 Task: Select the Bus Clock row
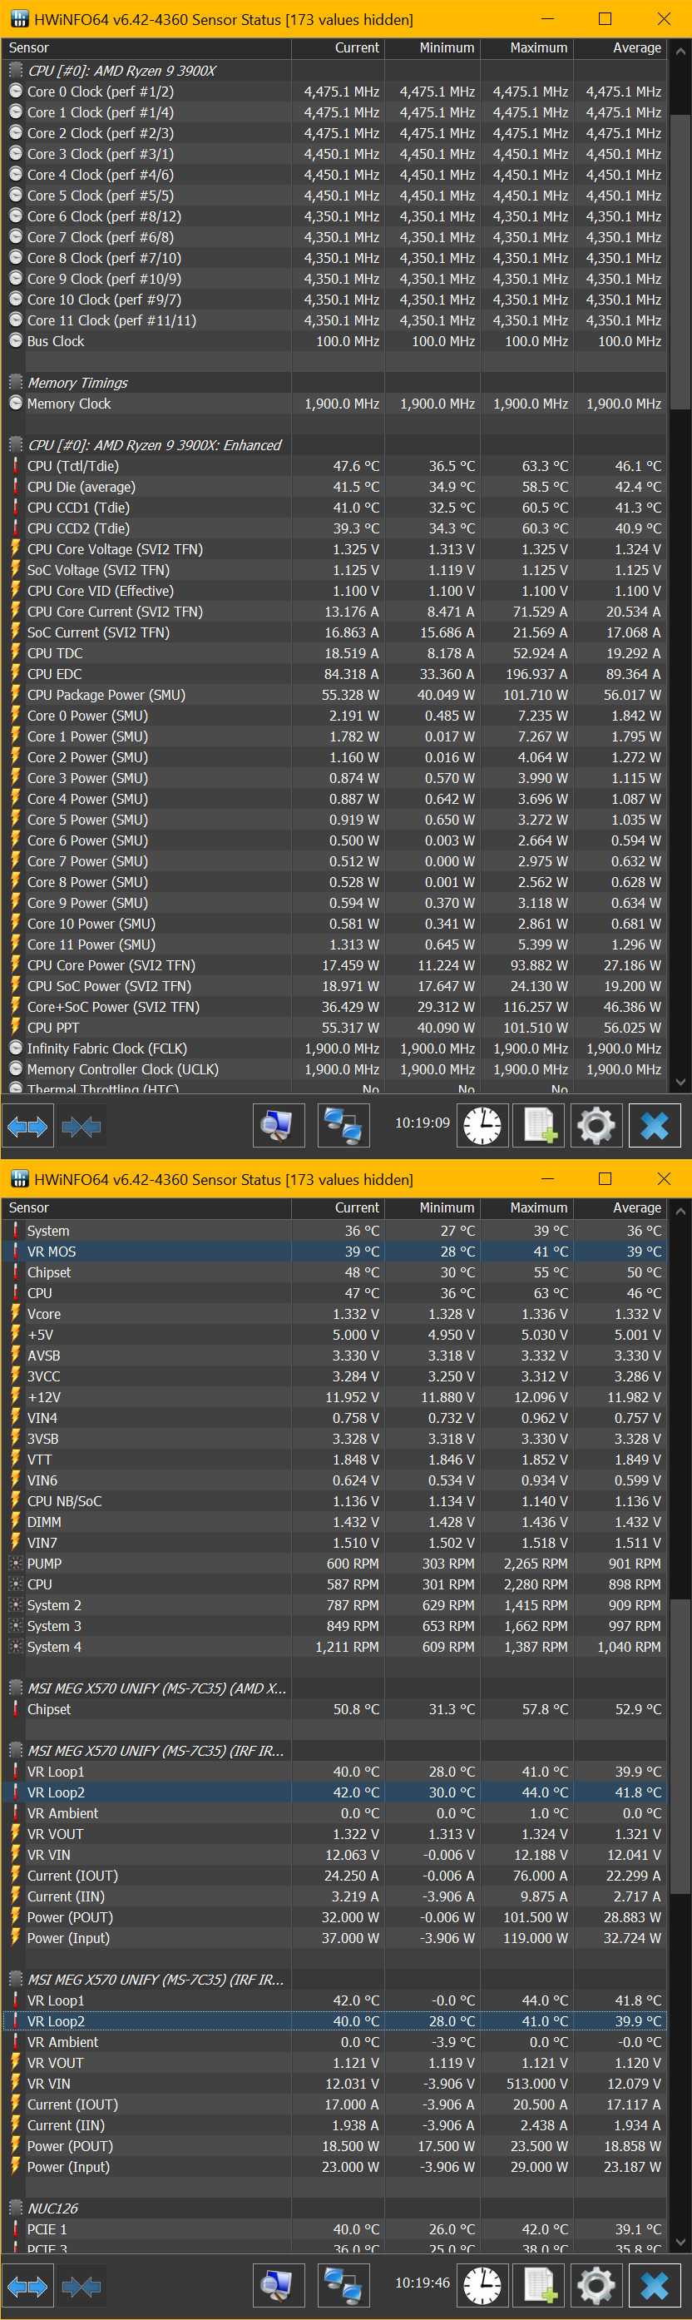point(334,341)
